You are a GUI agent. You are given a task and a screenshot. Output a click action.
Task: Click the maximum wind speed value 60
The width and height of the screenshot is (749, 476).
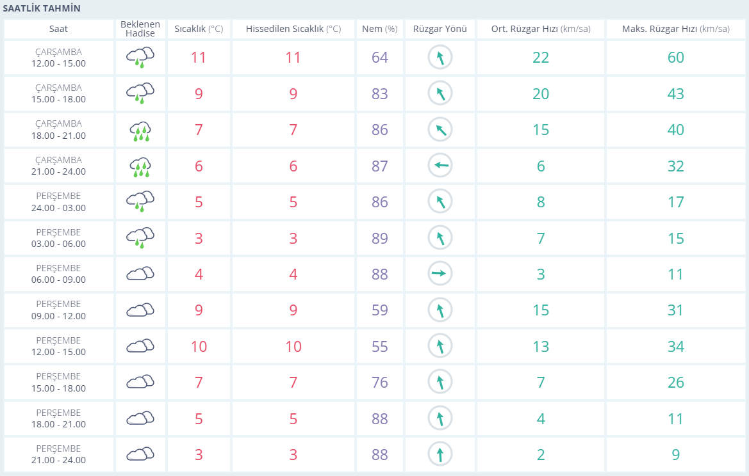675,58
